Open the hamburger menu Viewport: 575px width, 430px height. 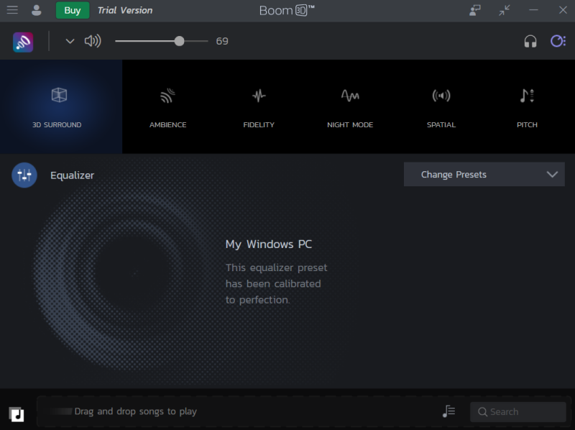pos(12,10)
